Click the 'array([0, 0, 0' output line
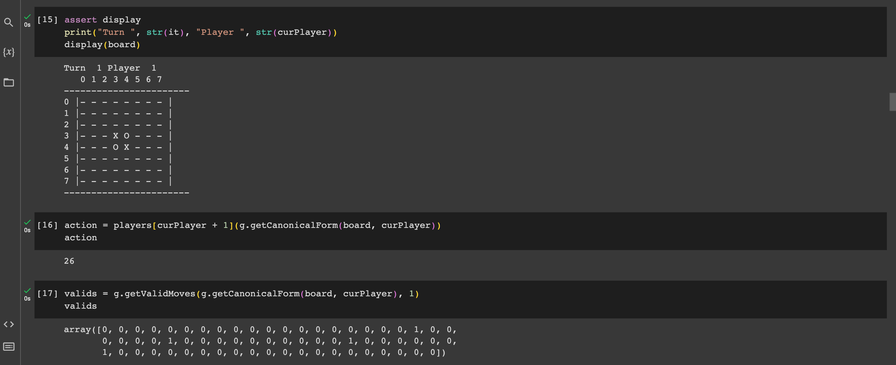 260,330
